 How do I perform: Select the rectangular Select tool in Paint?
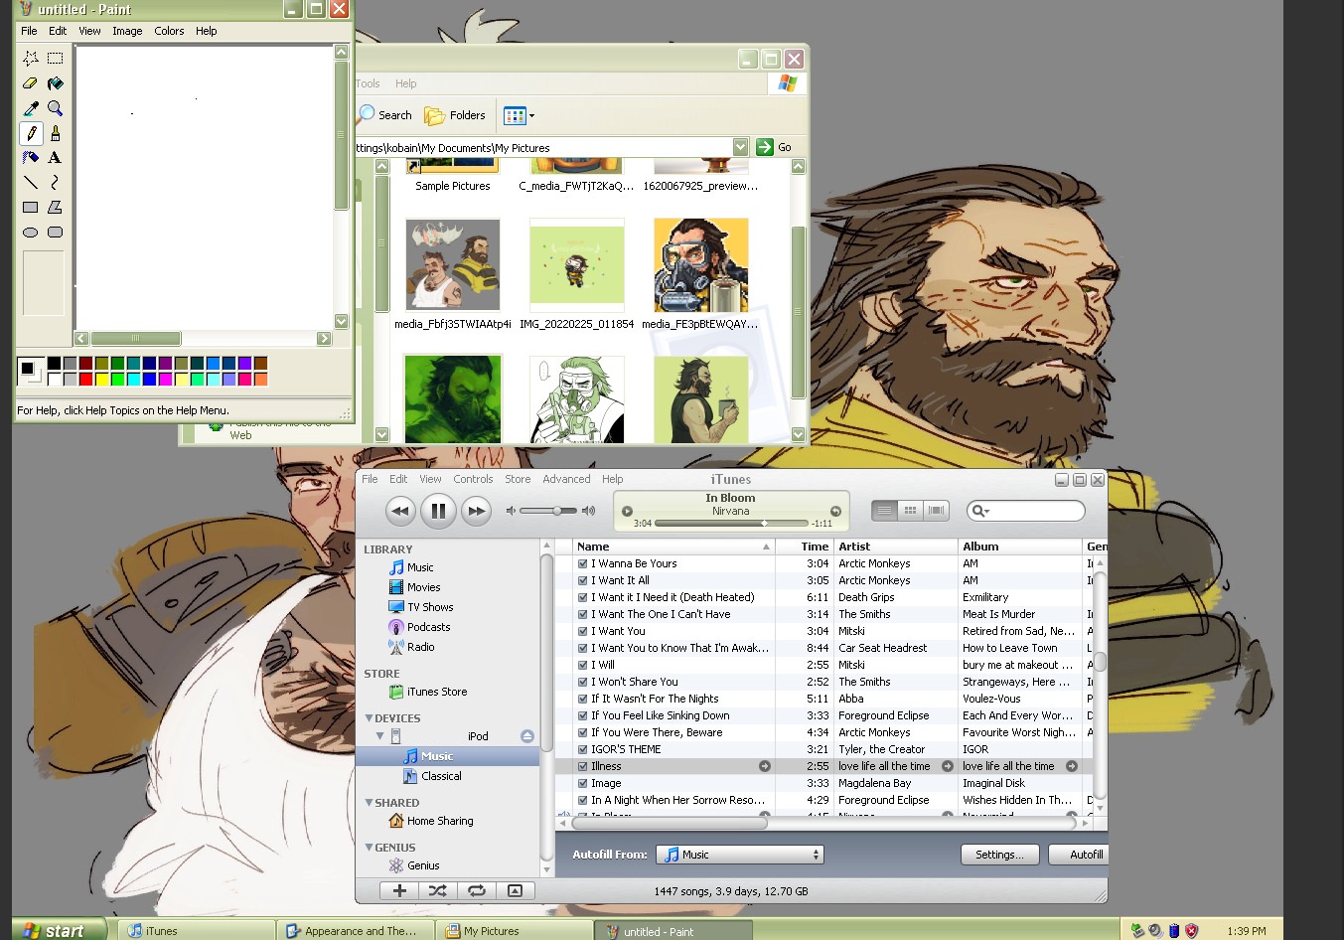point(56,58)
